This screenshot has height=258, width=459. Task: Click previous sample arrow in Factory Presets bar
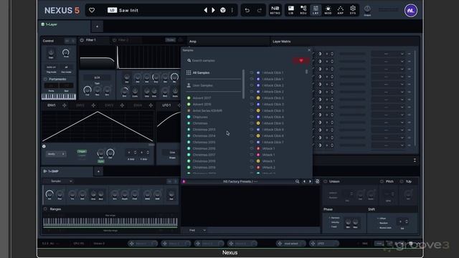click(x=304, y=181)
